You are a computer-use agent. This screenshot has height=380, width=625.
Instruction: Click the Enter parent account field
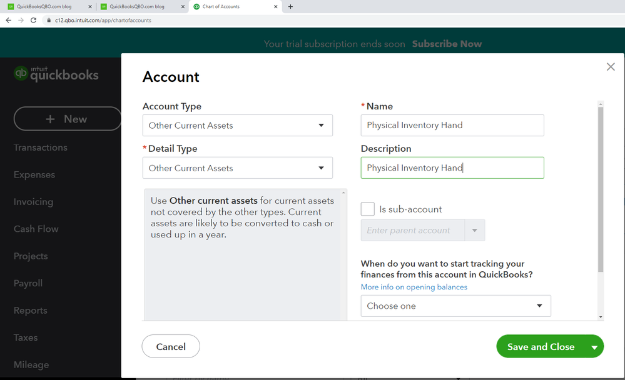[412, 230]
